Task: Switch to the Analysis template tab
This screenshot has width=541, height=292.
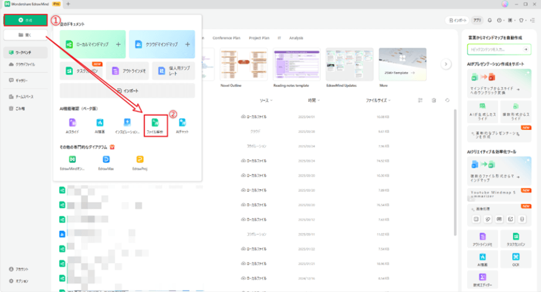Action: [x=296, y=38]
